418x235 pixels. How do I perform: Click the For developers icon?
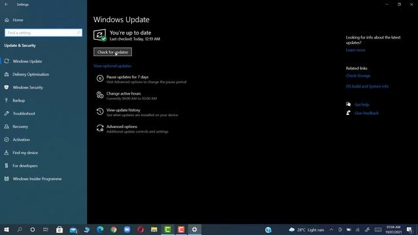tap(7, 166)
